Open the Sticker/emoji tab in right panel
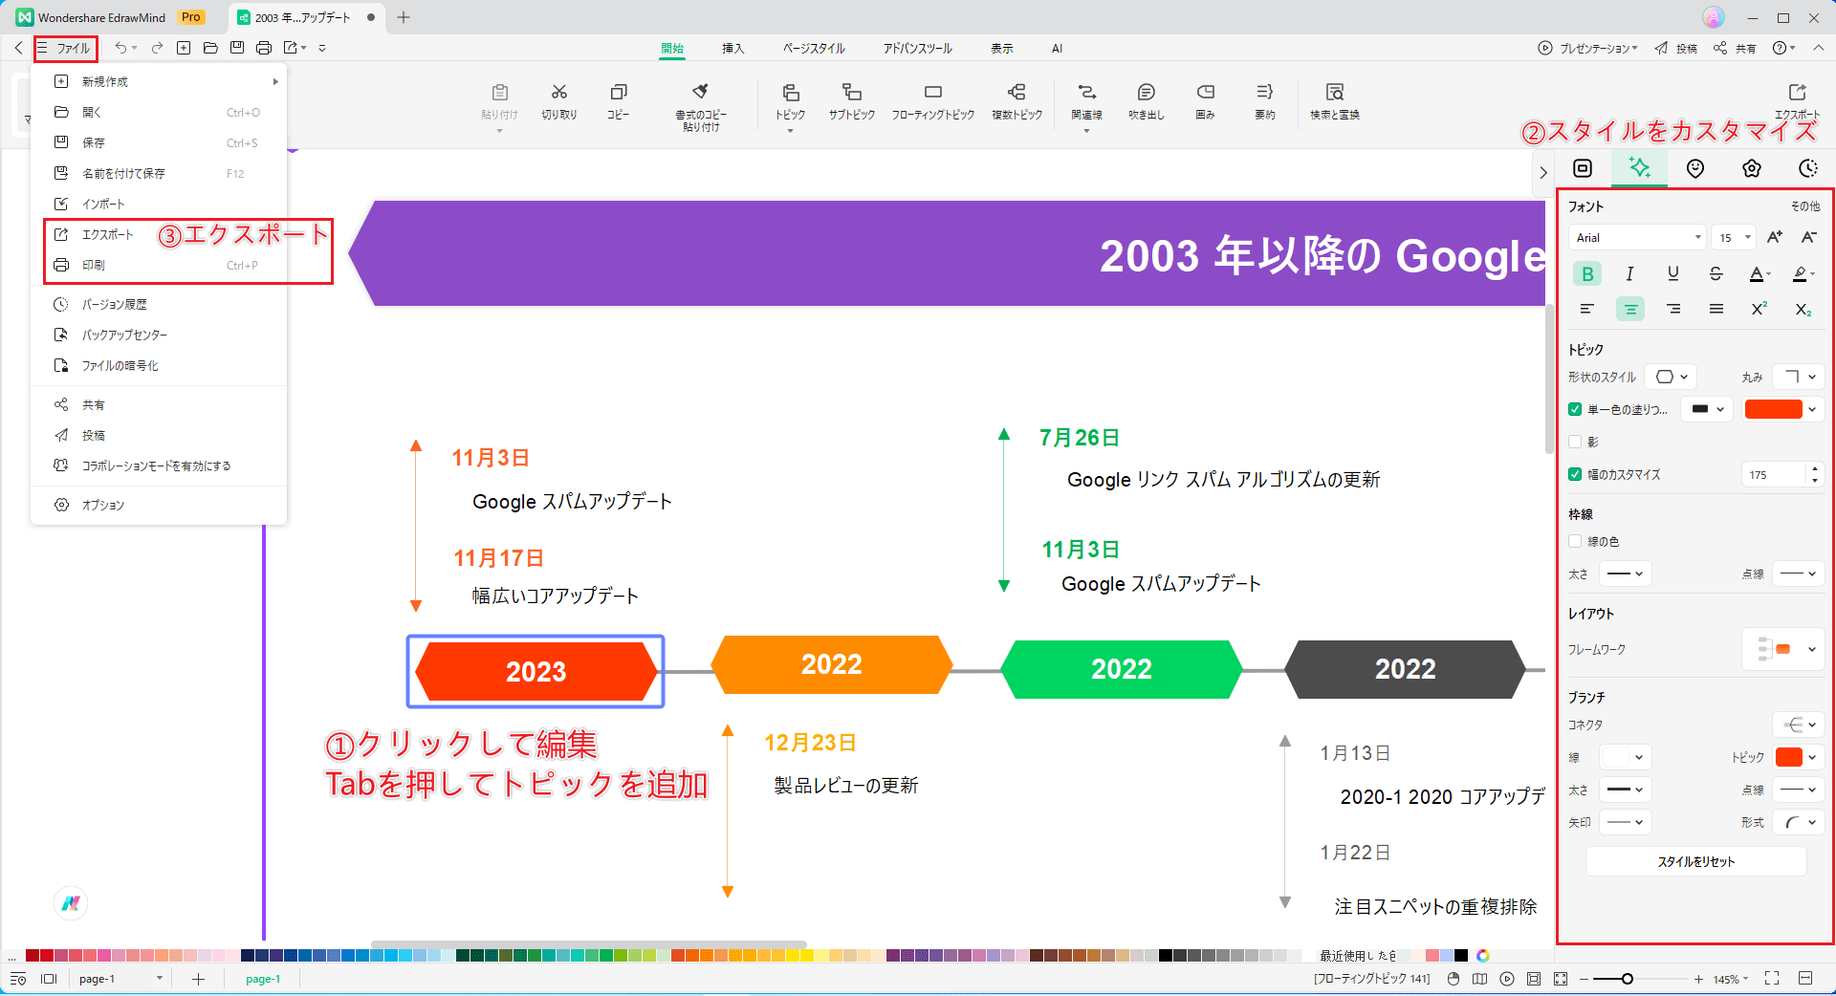The height and width of the screenshot is (996, 1836). click(x=1695, y=168)
